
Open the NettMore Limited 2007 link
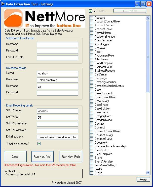pyautogui.click(x=67, y=183)
